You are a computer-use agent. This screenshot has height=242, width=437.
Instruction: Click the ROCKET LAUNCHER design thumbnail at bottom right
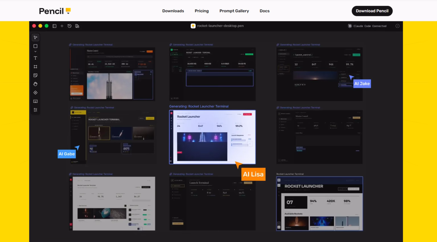pyautogui.click(x=319, y=203)
